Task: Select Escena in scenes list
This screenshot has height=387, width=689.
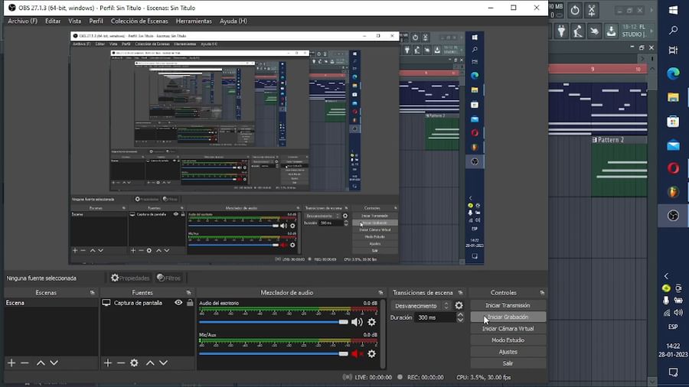Action: tap(51, 303)
